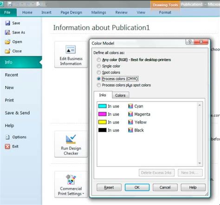Open the Drawing Tools Format tab

pyautogui.click(x=165, y=13)
